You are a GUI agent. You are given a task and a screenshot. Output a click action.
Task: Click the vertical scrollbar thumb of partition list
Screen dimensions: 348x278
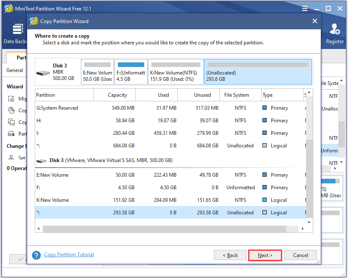(309, 179)
